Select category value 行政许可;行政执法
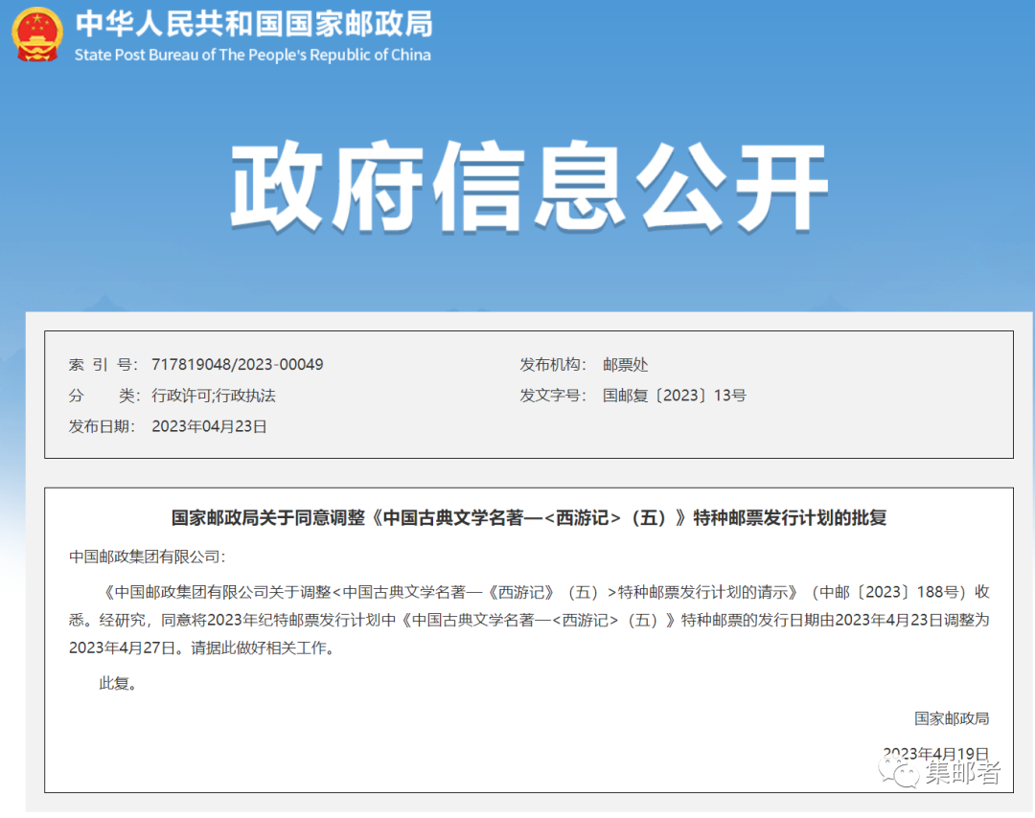This screenshot has width=1035, height=818. 214,396
